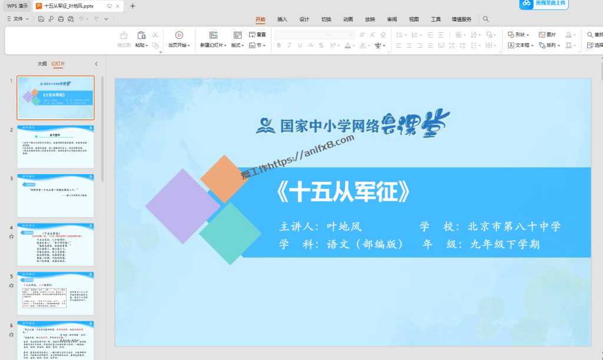Start slideshow from current slide icon

[179, 35]
